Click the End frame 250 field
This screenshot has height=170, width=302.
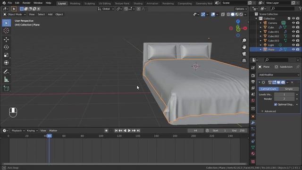(238, 131)
